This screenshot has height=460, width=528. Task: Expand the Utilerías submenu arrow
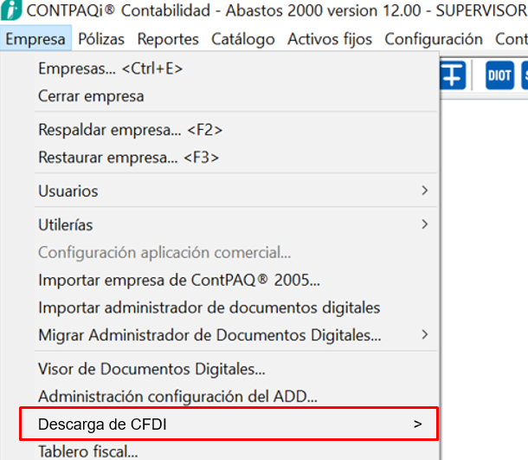[x=424, y=224]
